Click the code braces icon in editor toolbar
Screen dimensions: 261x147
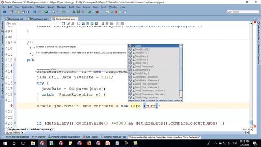pos(79,24)
